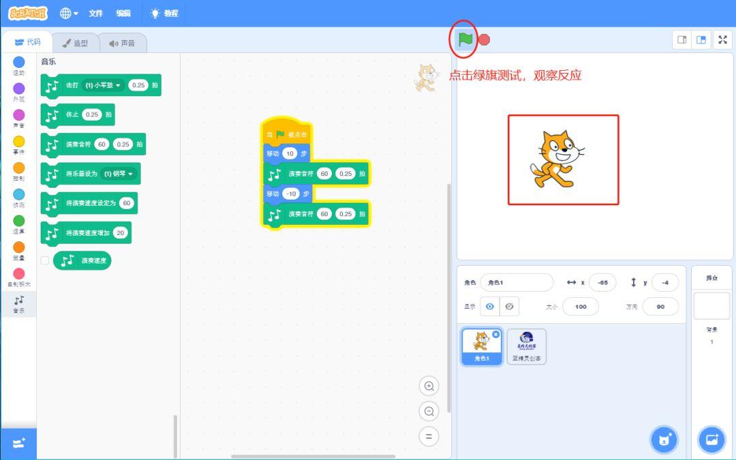This screenshot has width=736, height=460.
Task: Open the 编辑 menu
Action: pos(123,13)
